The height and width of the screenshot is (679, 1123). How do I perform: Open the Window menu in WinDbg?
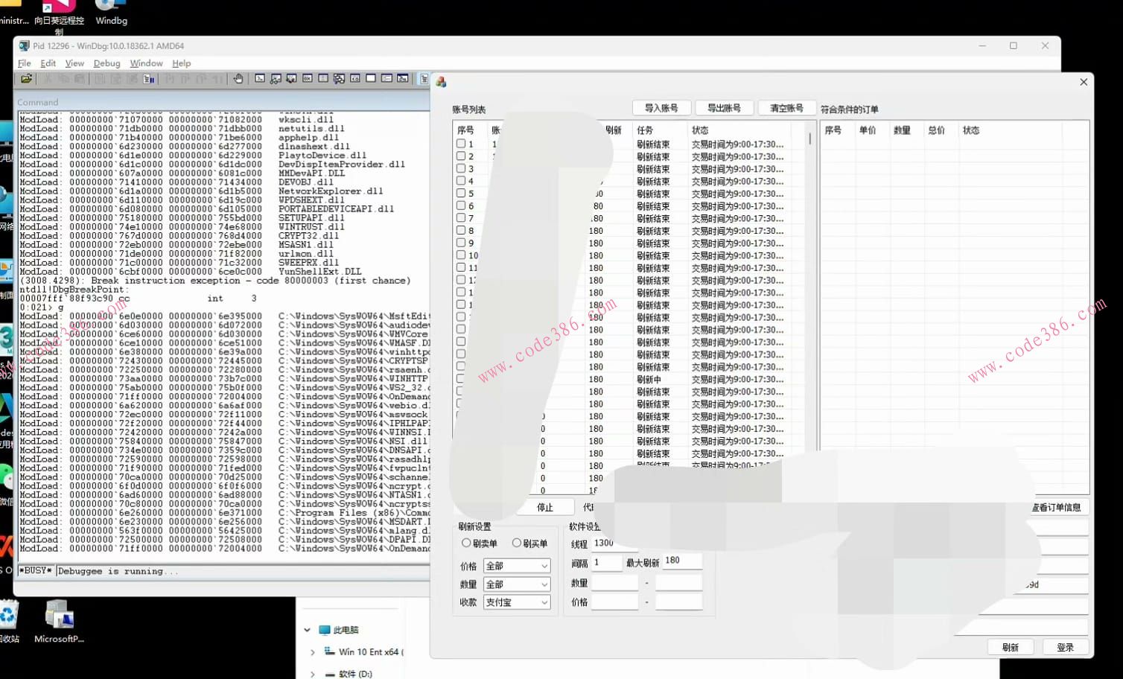pyautogui.click(x=146, y=63)
